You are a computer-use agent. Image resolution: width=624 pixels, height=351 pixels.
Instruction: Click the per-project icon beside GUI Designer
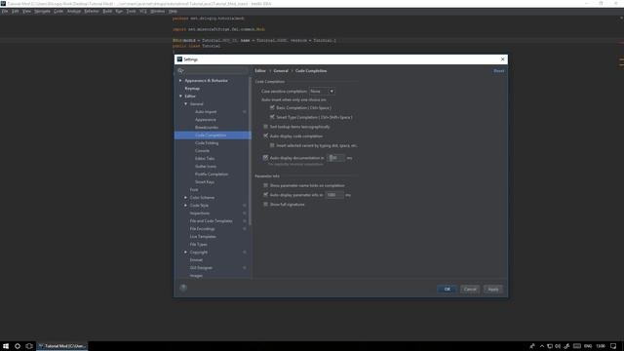(245, 268)
